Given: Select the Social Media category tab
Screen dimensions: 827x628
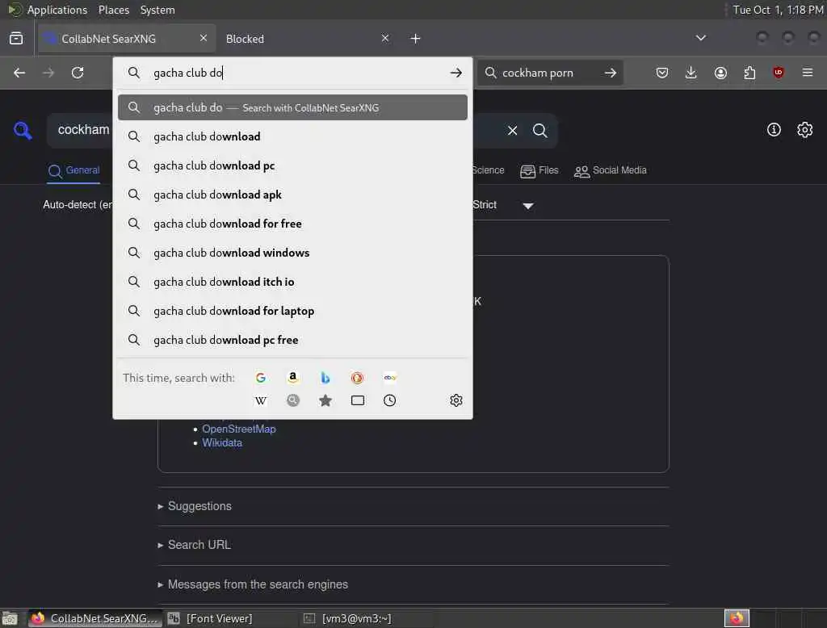Looking at the screenshot, I should tap(611, 171).
